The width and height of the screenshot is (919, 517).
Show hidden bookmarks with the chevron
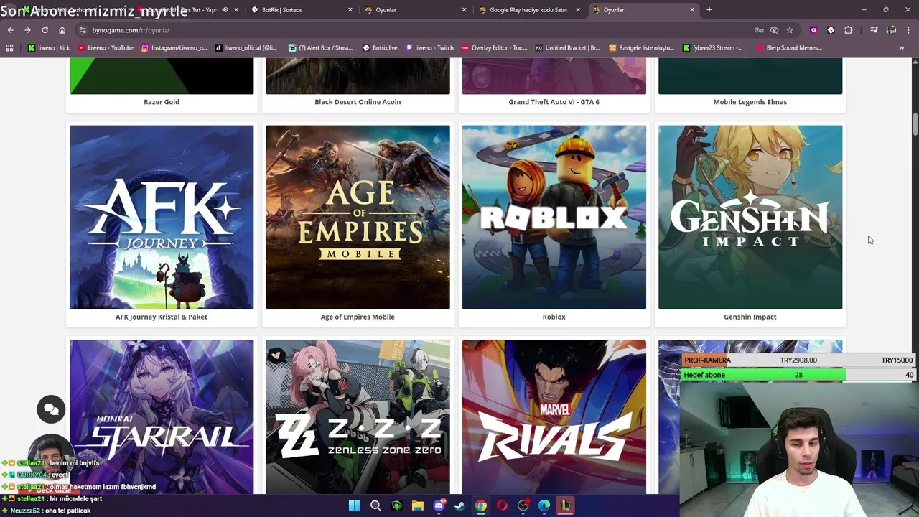(x=902, y=47)
